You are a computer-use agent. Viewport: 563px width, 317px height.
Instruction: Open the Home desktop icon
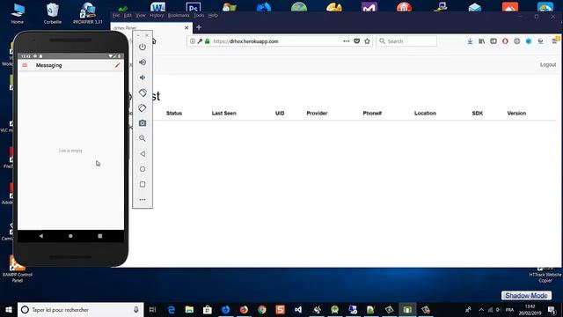[18, 14]
